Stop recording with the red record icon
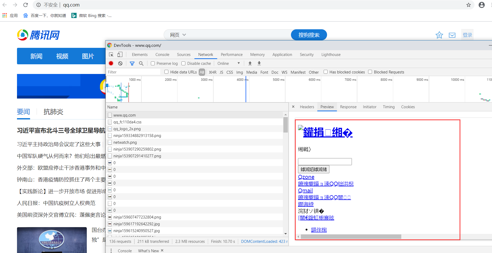 111,63
